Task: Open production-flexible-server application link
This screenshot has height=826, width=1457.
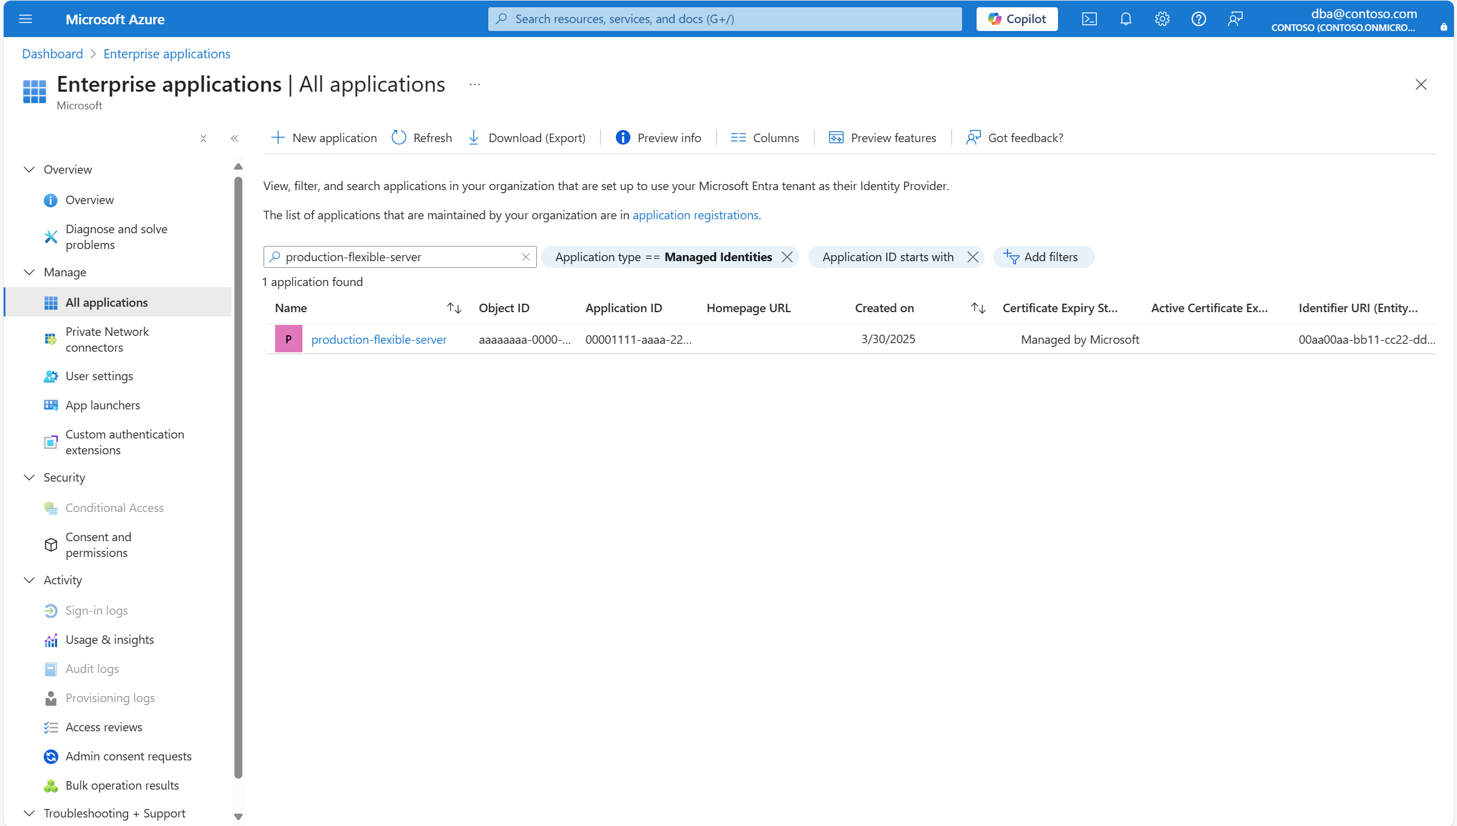Action: 379,340
